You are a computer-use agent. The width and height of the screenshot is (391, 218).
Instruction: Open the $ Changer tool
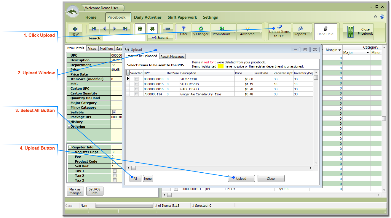201,29
